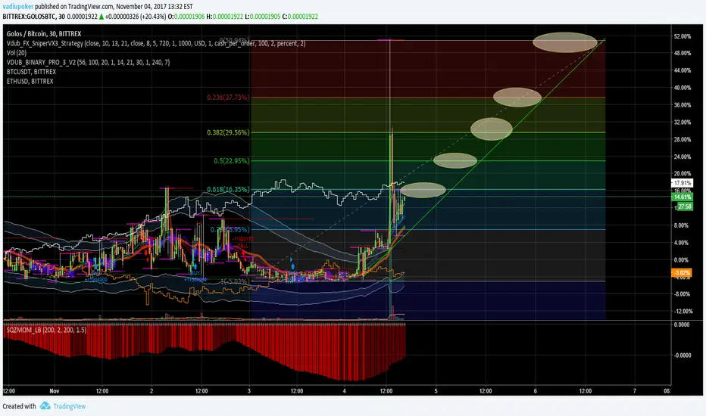This screenshot has width=706, height=416.
Task: Click the BTCUSDT, BITTREX comparison label
Action: tap(31, 72)
